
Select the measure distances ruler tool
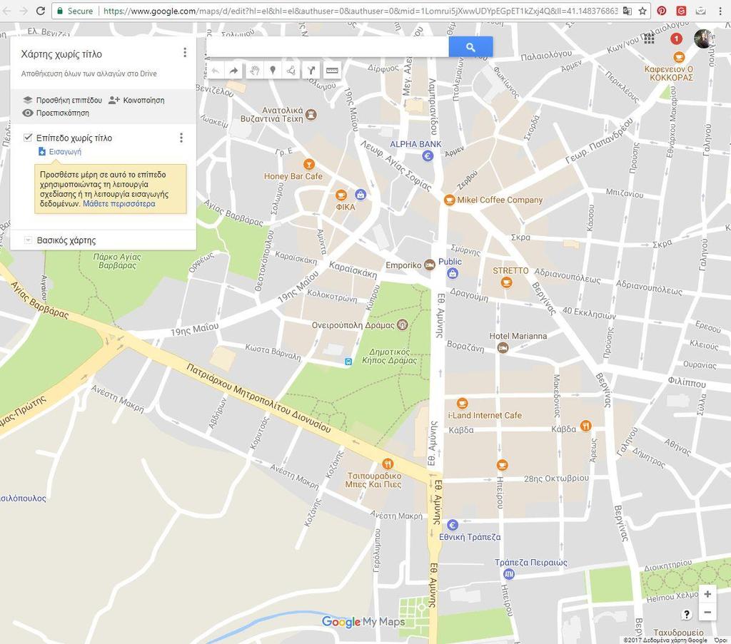pos(332,71)
